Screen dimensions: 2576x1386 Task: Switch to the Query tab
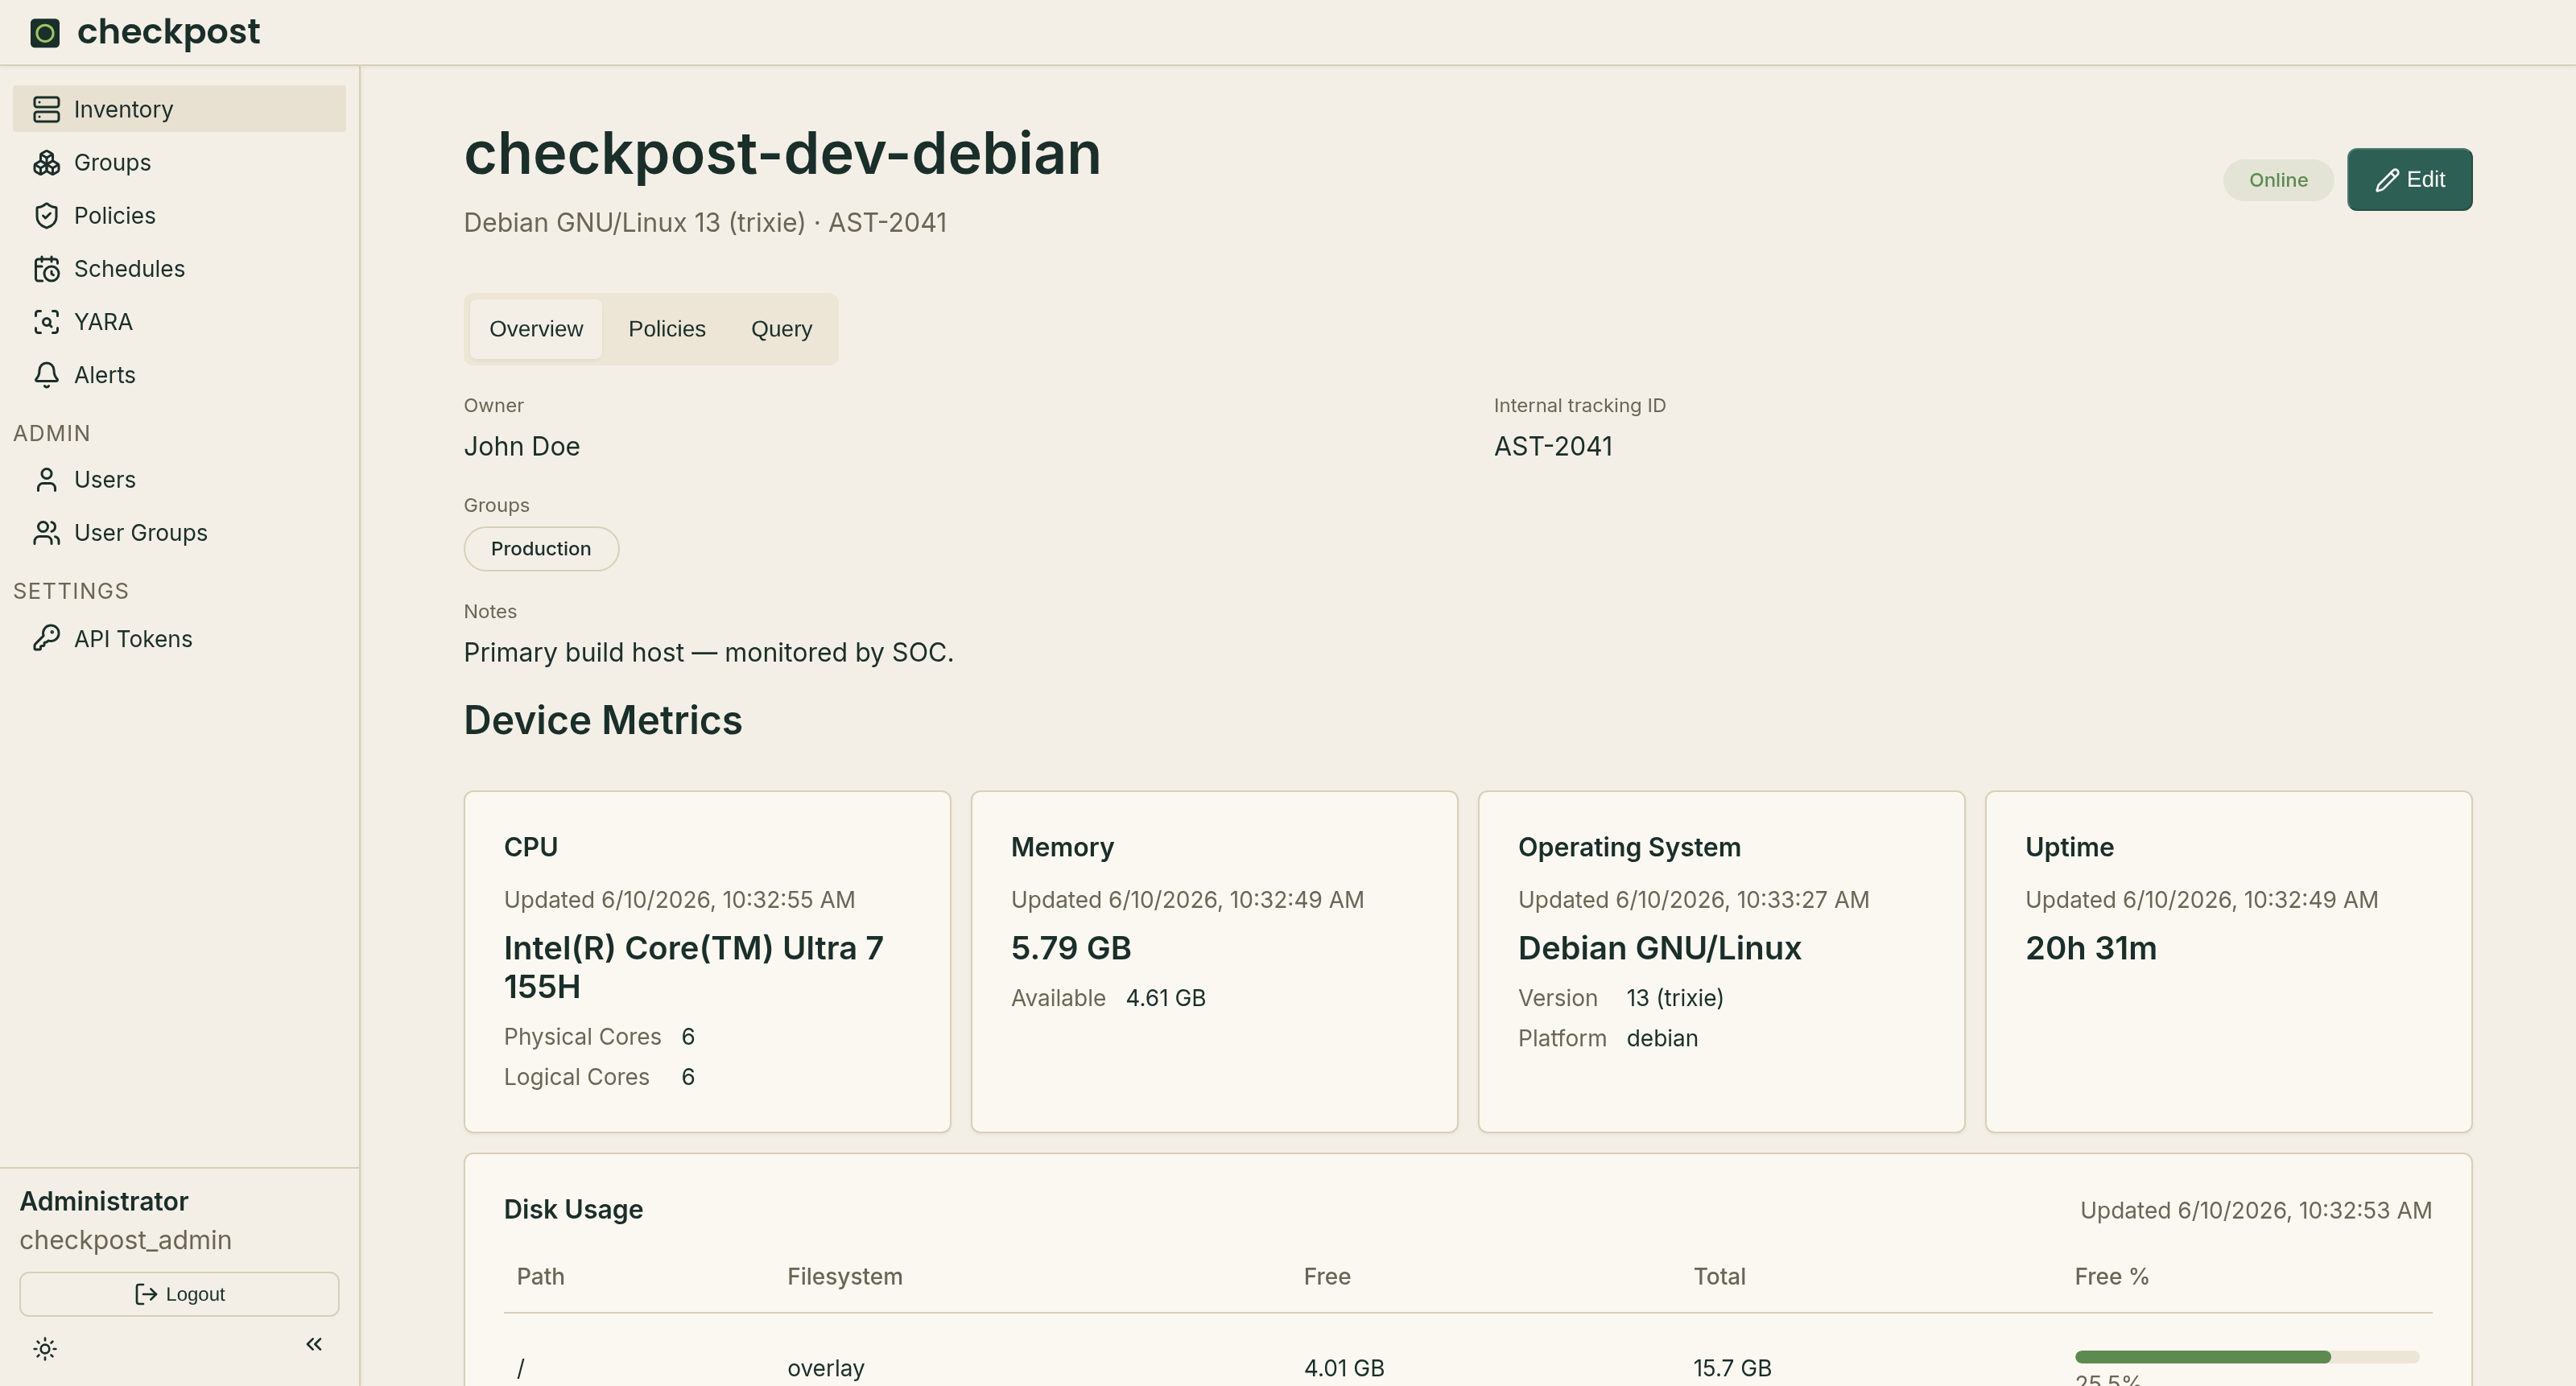point(781,329)
